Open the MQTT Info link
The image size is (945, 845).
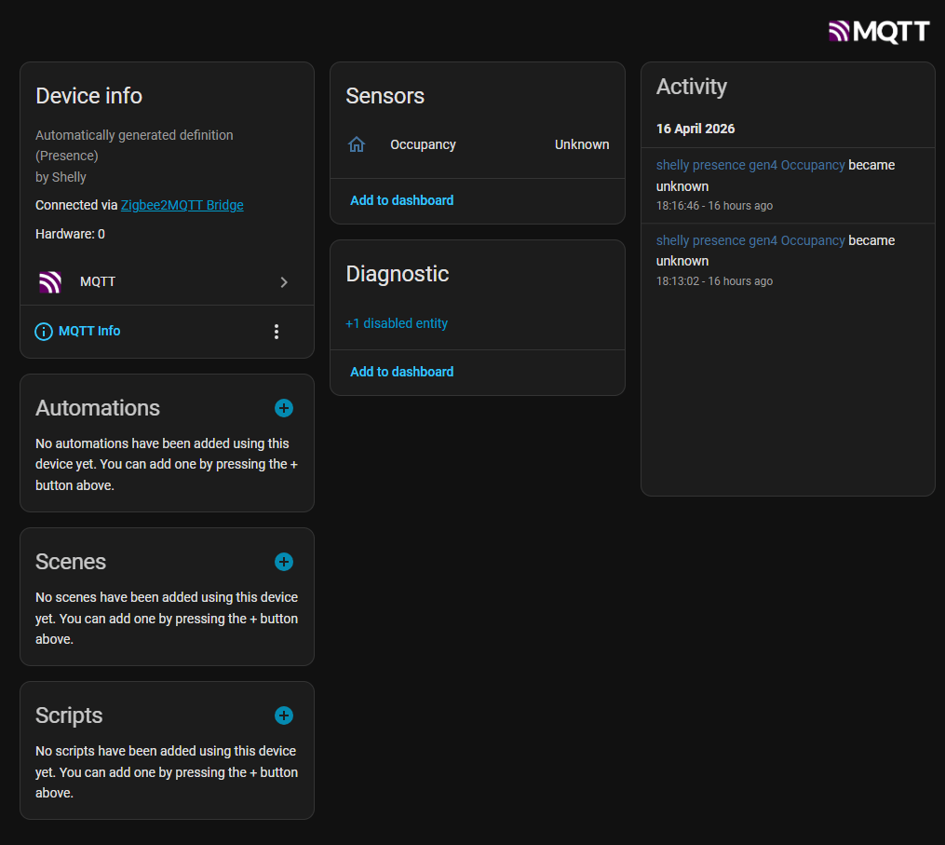pos(89,331)
